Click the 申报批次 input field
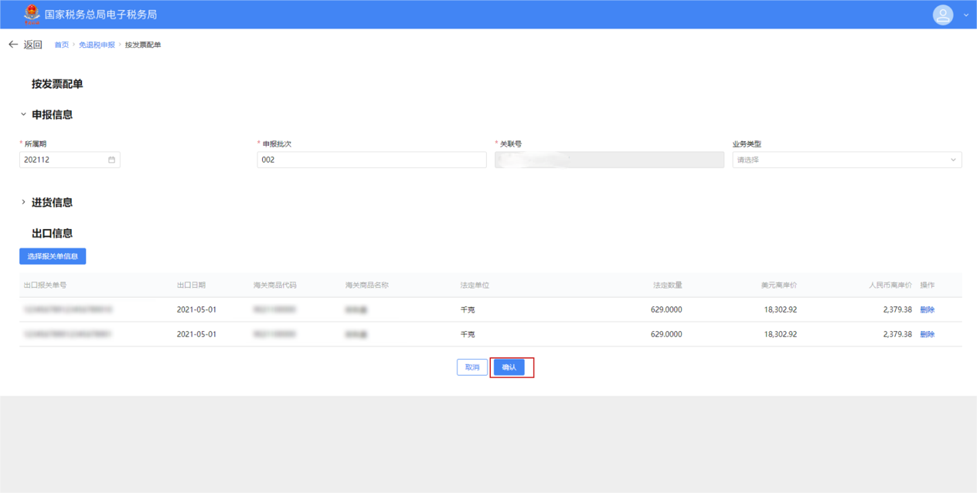 click(371, 160)
